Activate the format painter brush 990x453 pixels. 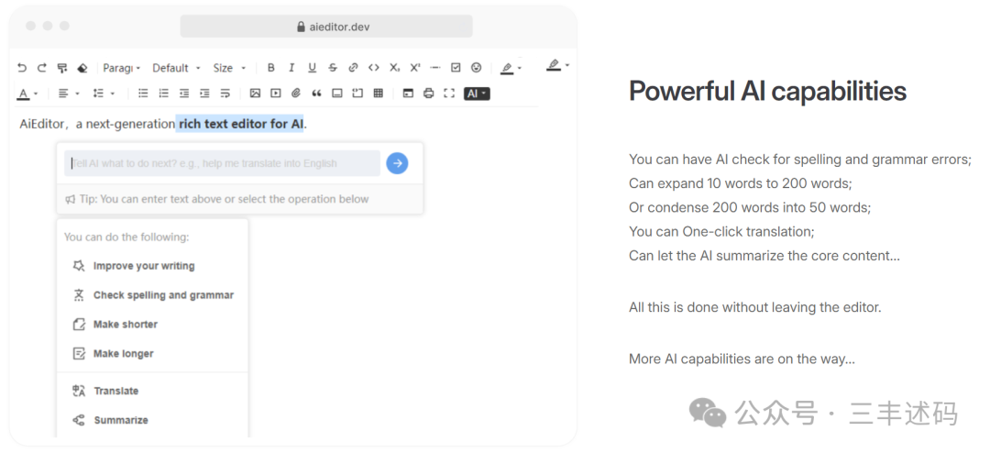[x=62, y=68]
